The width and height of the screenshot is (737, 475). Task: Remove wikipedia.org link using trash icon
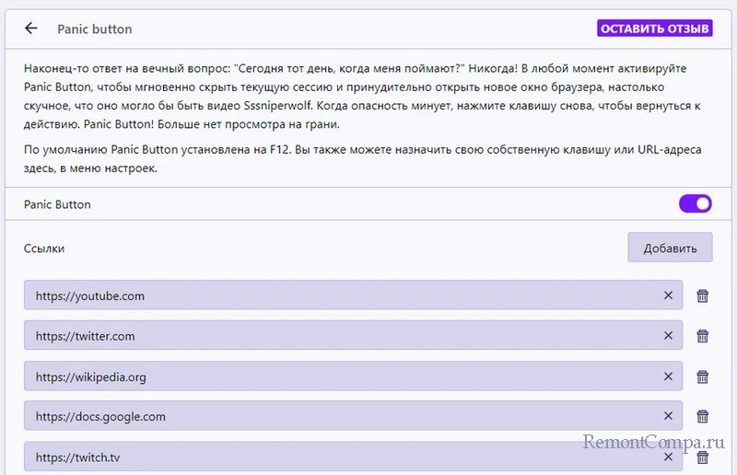click(702, 377)
